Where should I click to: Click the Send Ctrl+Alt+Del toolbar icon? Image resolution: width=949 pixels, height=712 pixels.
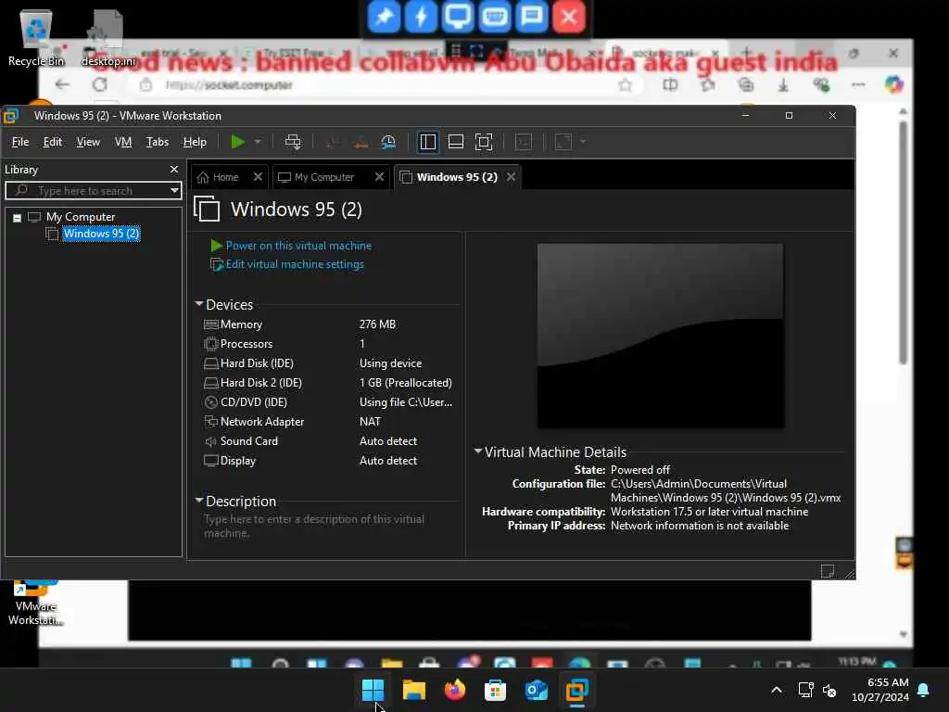[293, 142]
